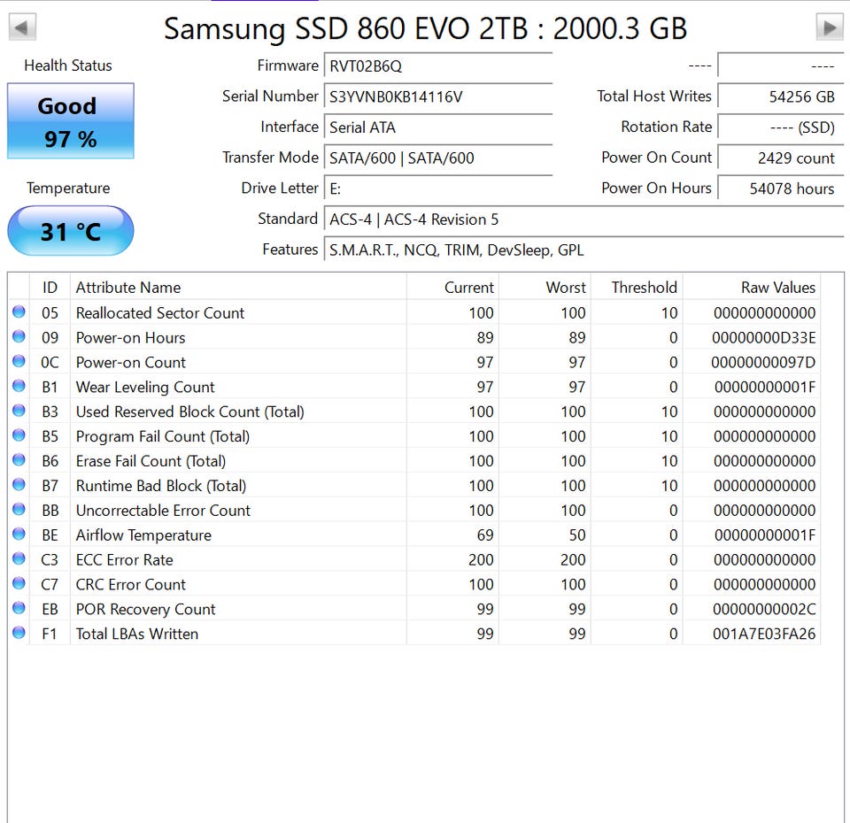This screenshot has width=850, height=823.
Task: Click raw value 001A7E03FA26
Action: pos(764,634)
